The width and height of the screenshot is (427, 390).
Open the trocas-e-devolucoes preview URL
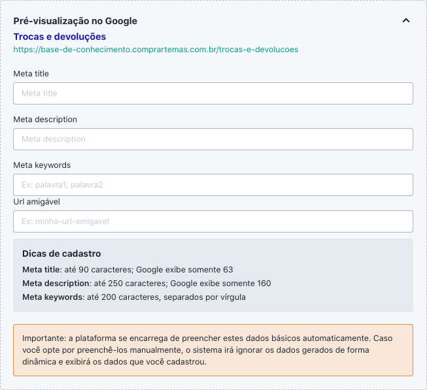[x=156, y=50]
